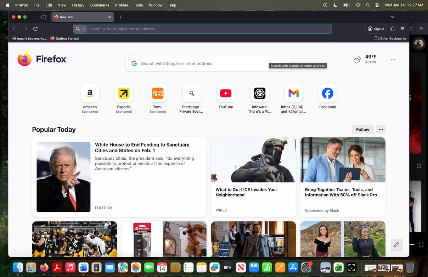Toggle macOS Do Not Disturb moon icon
428x277 pixels.
[x=336, y=5]
